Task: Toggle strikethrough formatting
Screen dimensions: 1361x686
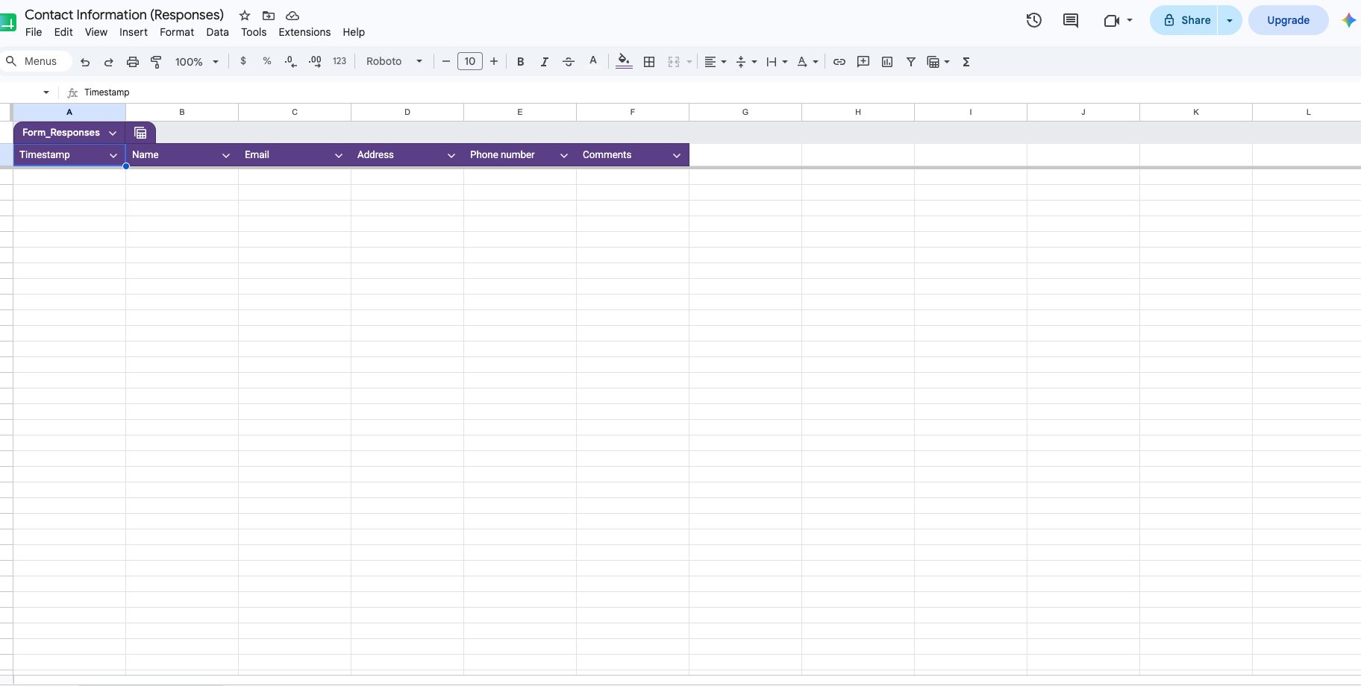Action: tap(569, 62)
